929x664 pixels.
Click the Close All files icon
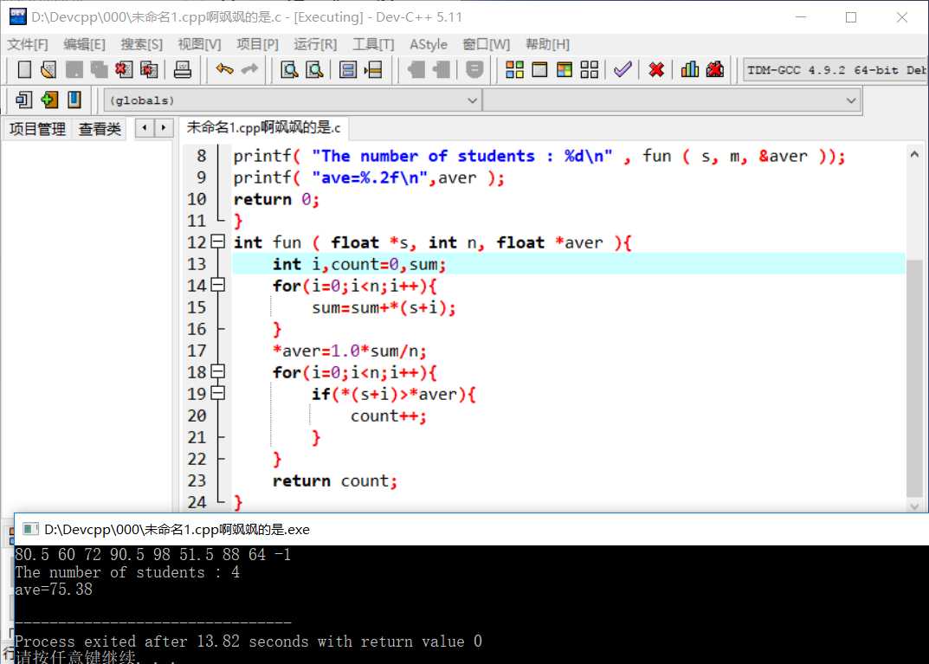tap(149, 70)
